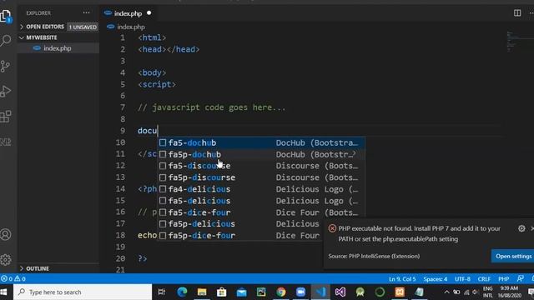Viewport: 534px width, 300px height.
Task: Select the fa5-dochub suggestion
Action: click(261, 142)
